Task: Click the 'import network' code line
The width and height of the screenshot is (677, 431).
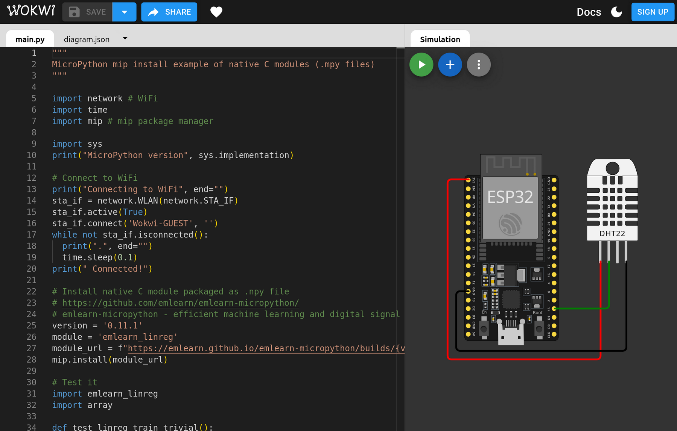Action: click(105, 98)
